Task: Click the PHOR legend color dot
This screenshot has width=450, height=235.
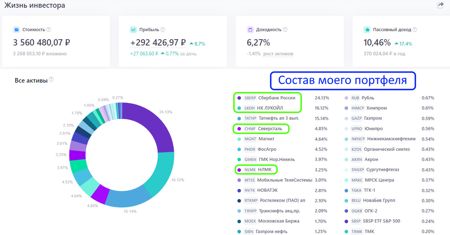Action: tap(239, 149)
